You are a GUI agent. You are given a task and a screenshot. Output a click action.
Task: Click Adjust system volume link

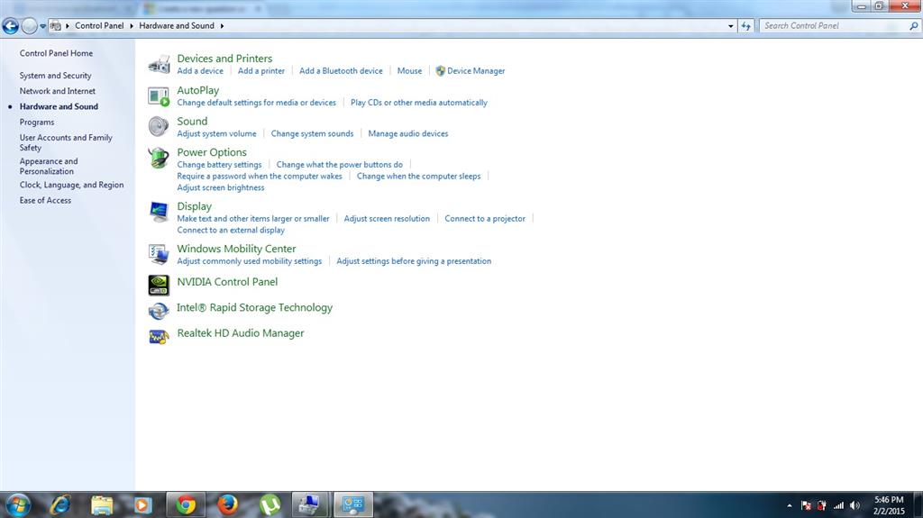pyautogui.click(x=216, y=133)
